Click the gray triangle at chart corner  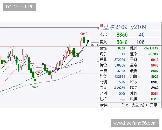(x=98, y=29)
